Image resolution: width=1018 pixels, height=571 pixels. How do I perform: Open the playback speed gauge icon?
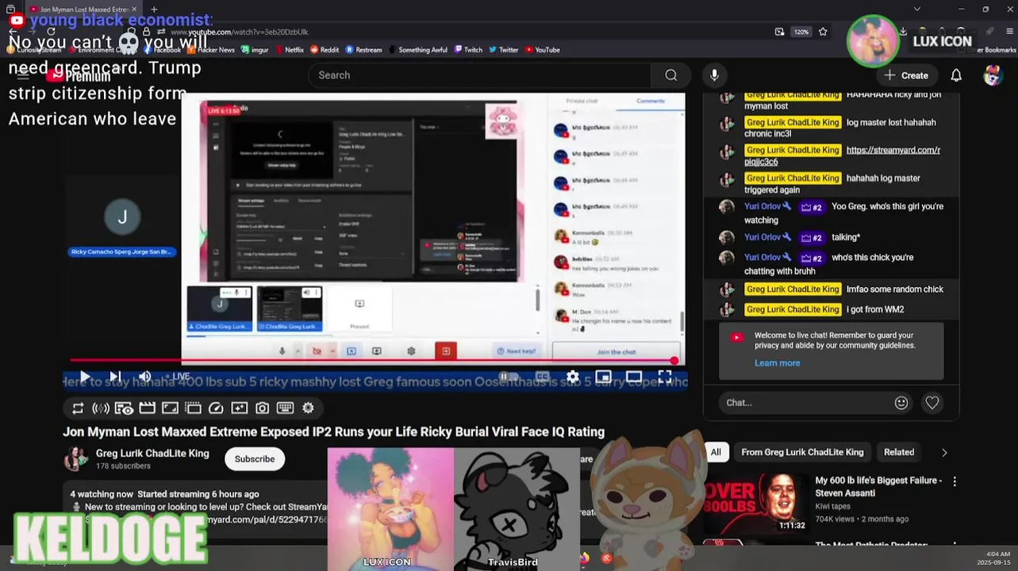tap(216, 408)
